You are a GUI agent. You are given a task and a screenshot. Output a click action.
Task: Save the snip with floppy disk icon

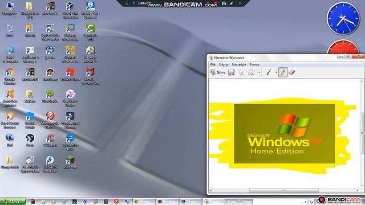click(231, 72)
